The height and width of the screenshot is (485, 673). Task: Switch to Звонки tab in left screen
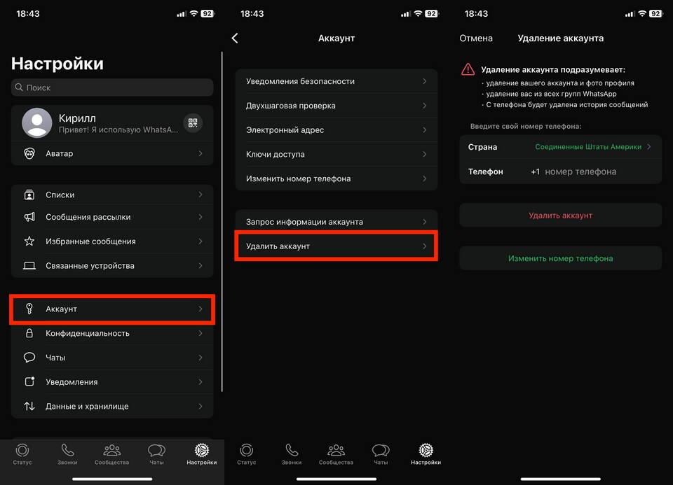[x=67, y=455]
